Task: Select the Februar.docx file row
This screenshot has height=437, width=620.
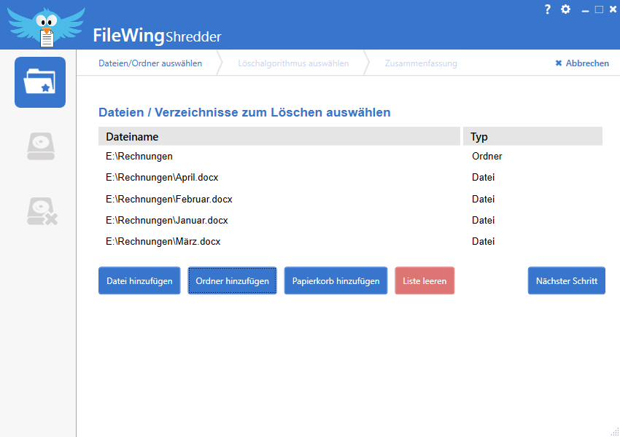Action: [x=350, y=199]
